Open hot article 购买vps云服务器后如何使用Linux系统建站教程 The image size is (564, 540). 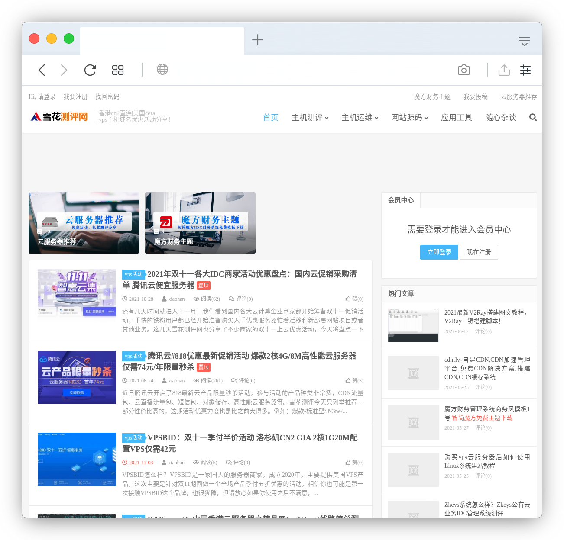[x=487, y=461]
